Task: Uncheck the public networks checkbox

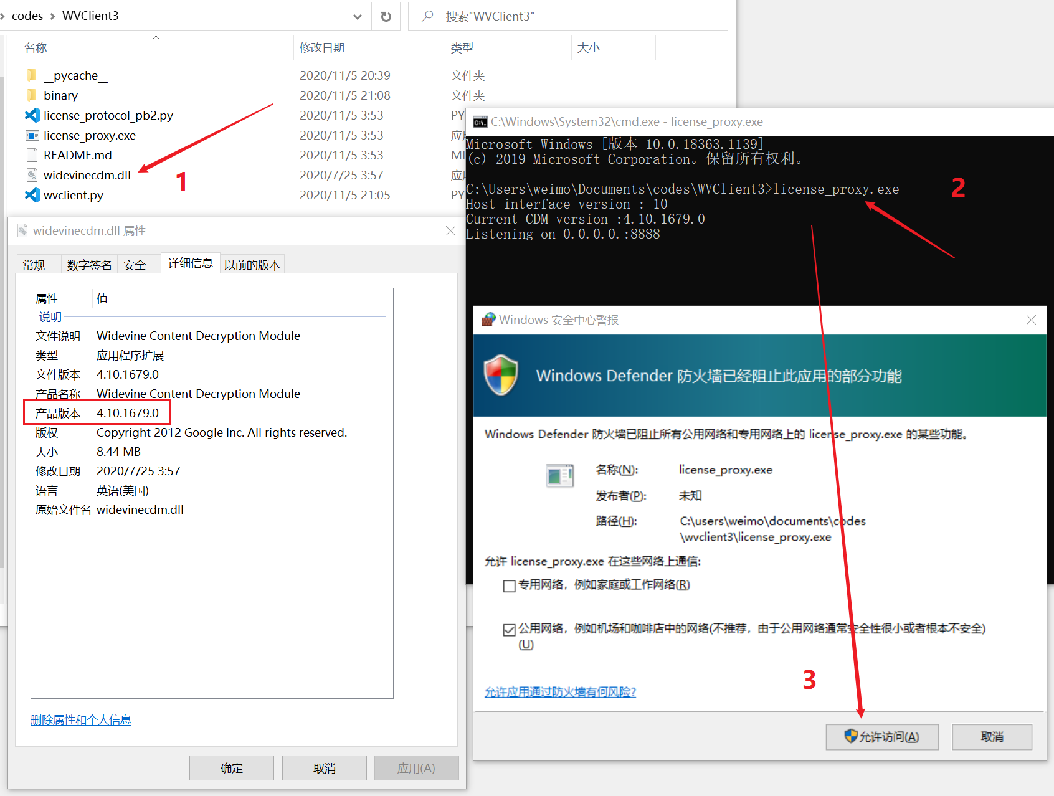Action: pos(509,630)
